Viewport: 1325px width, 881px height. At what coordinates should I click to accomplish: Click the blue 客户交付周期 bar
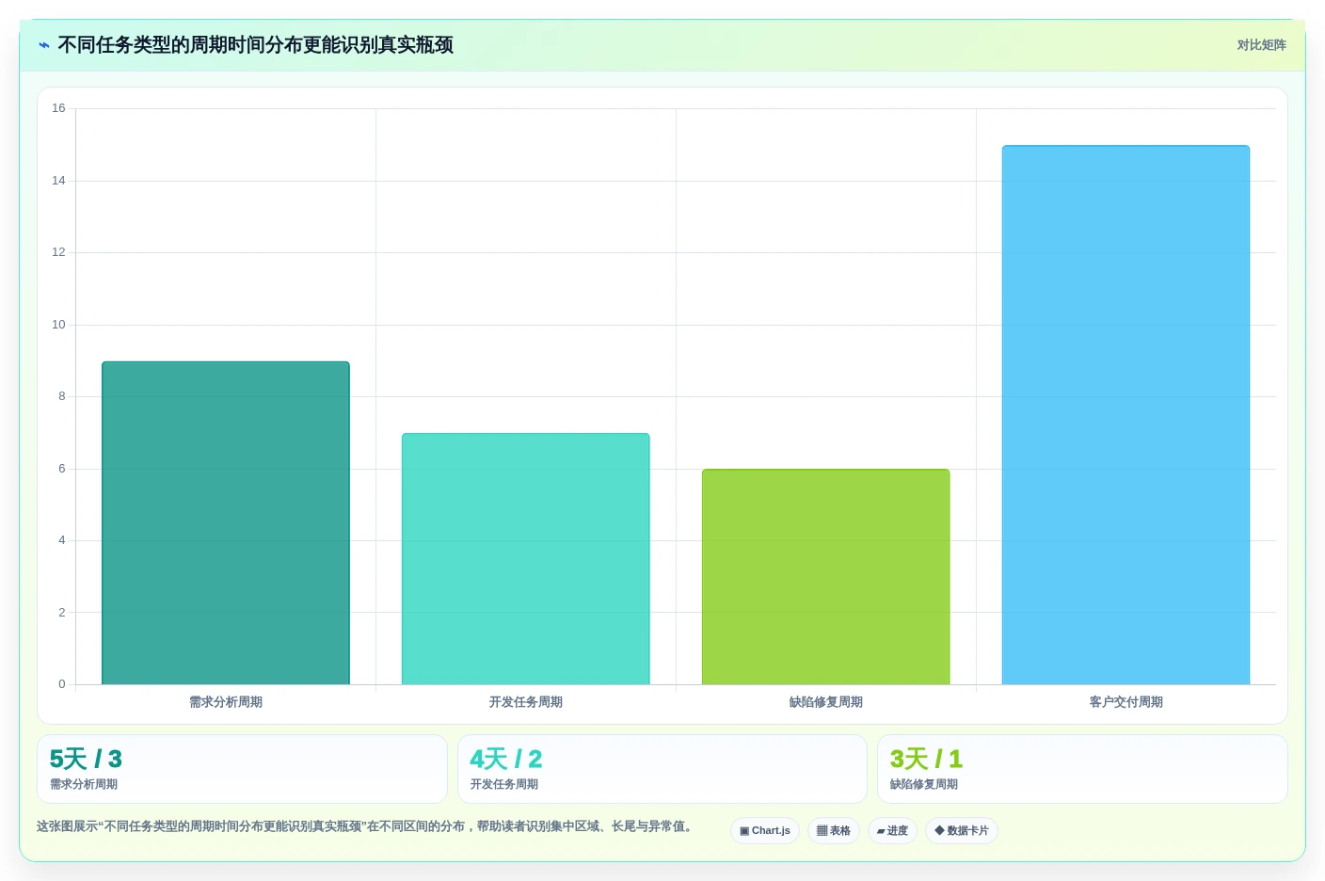coord(1126,415)
